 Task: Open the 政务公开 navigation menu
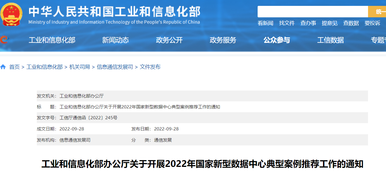click(169, 40)
